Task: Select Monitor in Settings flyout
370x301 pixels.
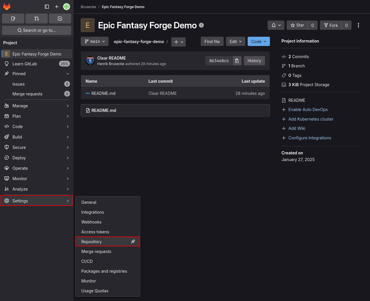Action: (x=108, y=281)
